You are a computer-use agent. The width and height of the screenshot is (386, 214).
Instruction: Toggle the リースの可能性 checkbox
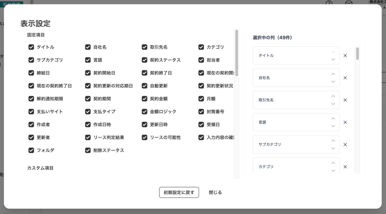[x=145, y=137]
